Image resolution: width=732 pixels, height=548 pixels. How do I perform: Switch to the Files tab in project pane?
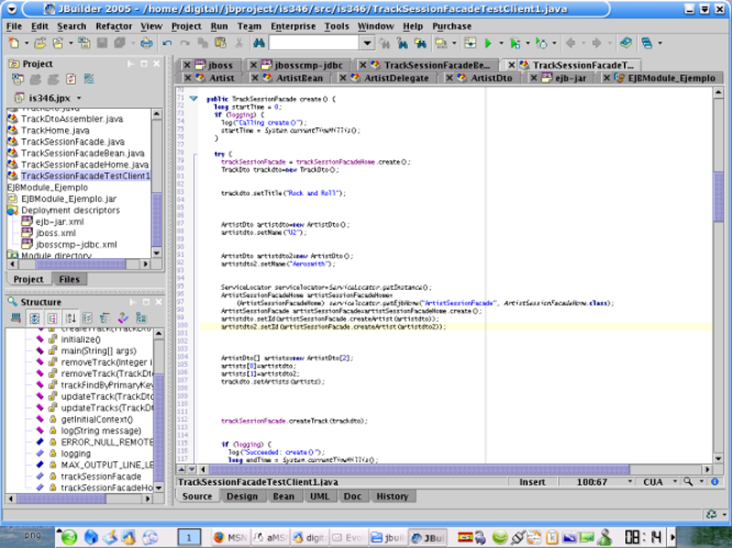coord(69,279)
